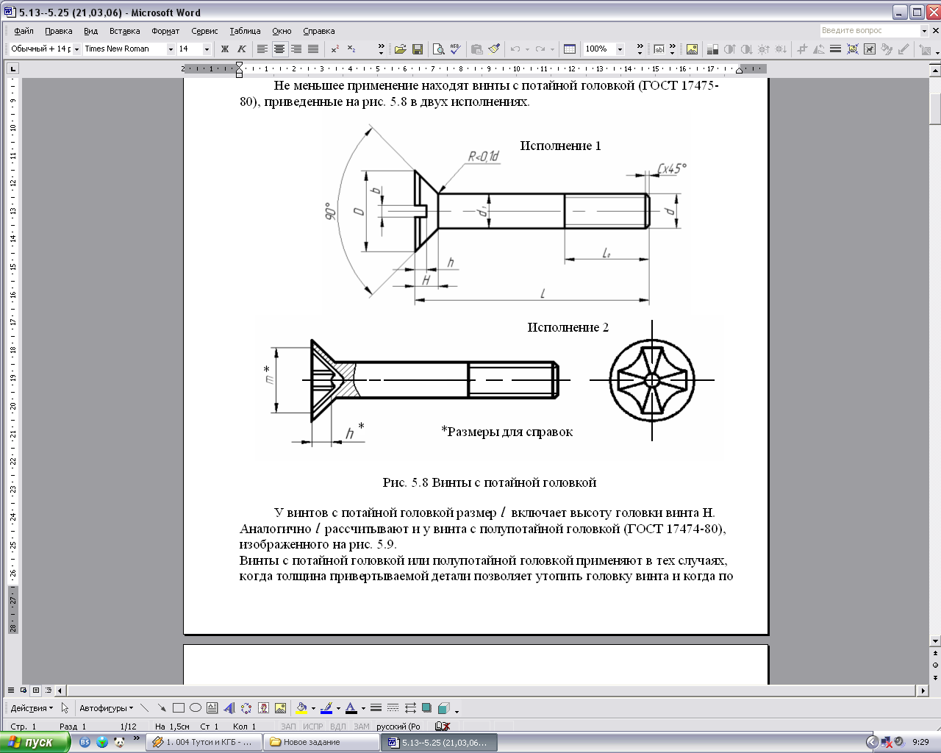Align text to the right

pyautogui.click(x=296, y=49)
